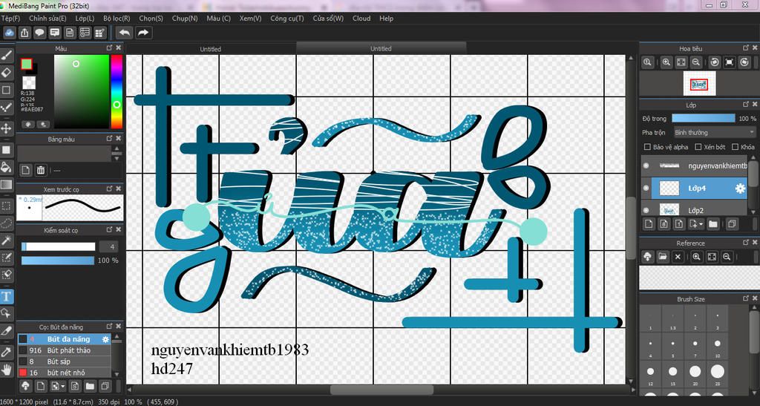Open the Cloud menu
The image size is (760, 406).
(361, 19)
